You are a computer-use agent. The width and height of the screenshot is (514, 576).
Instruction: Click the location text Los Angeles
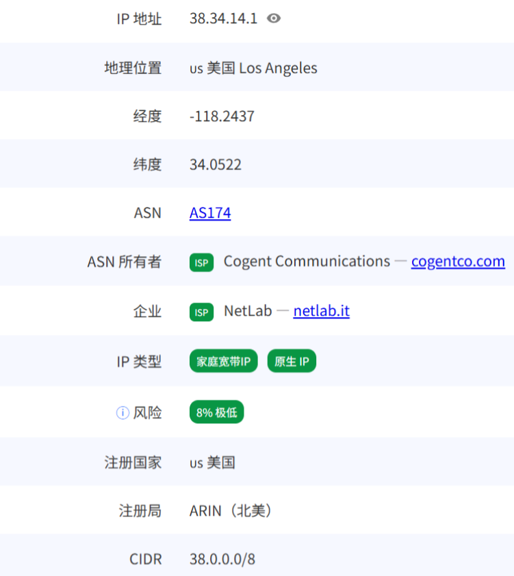tap(278, 68)
